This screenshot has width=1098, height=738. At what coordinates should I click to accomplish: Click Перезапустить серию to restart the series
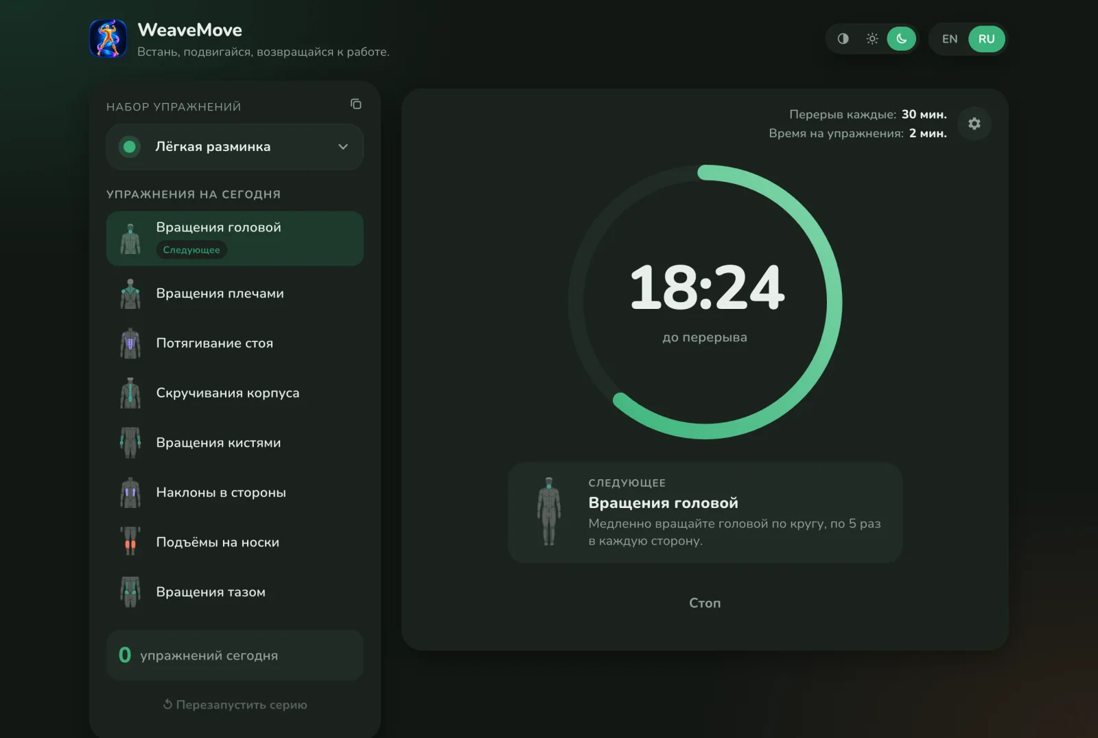[x=235, y=705]
